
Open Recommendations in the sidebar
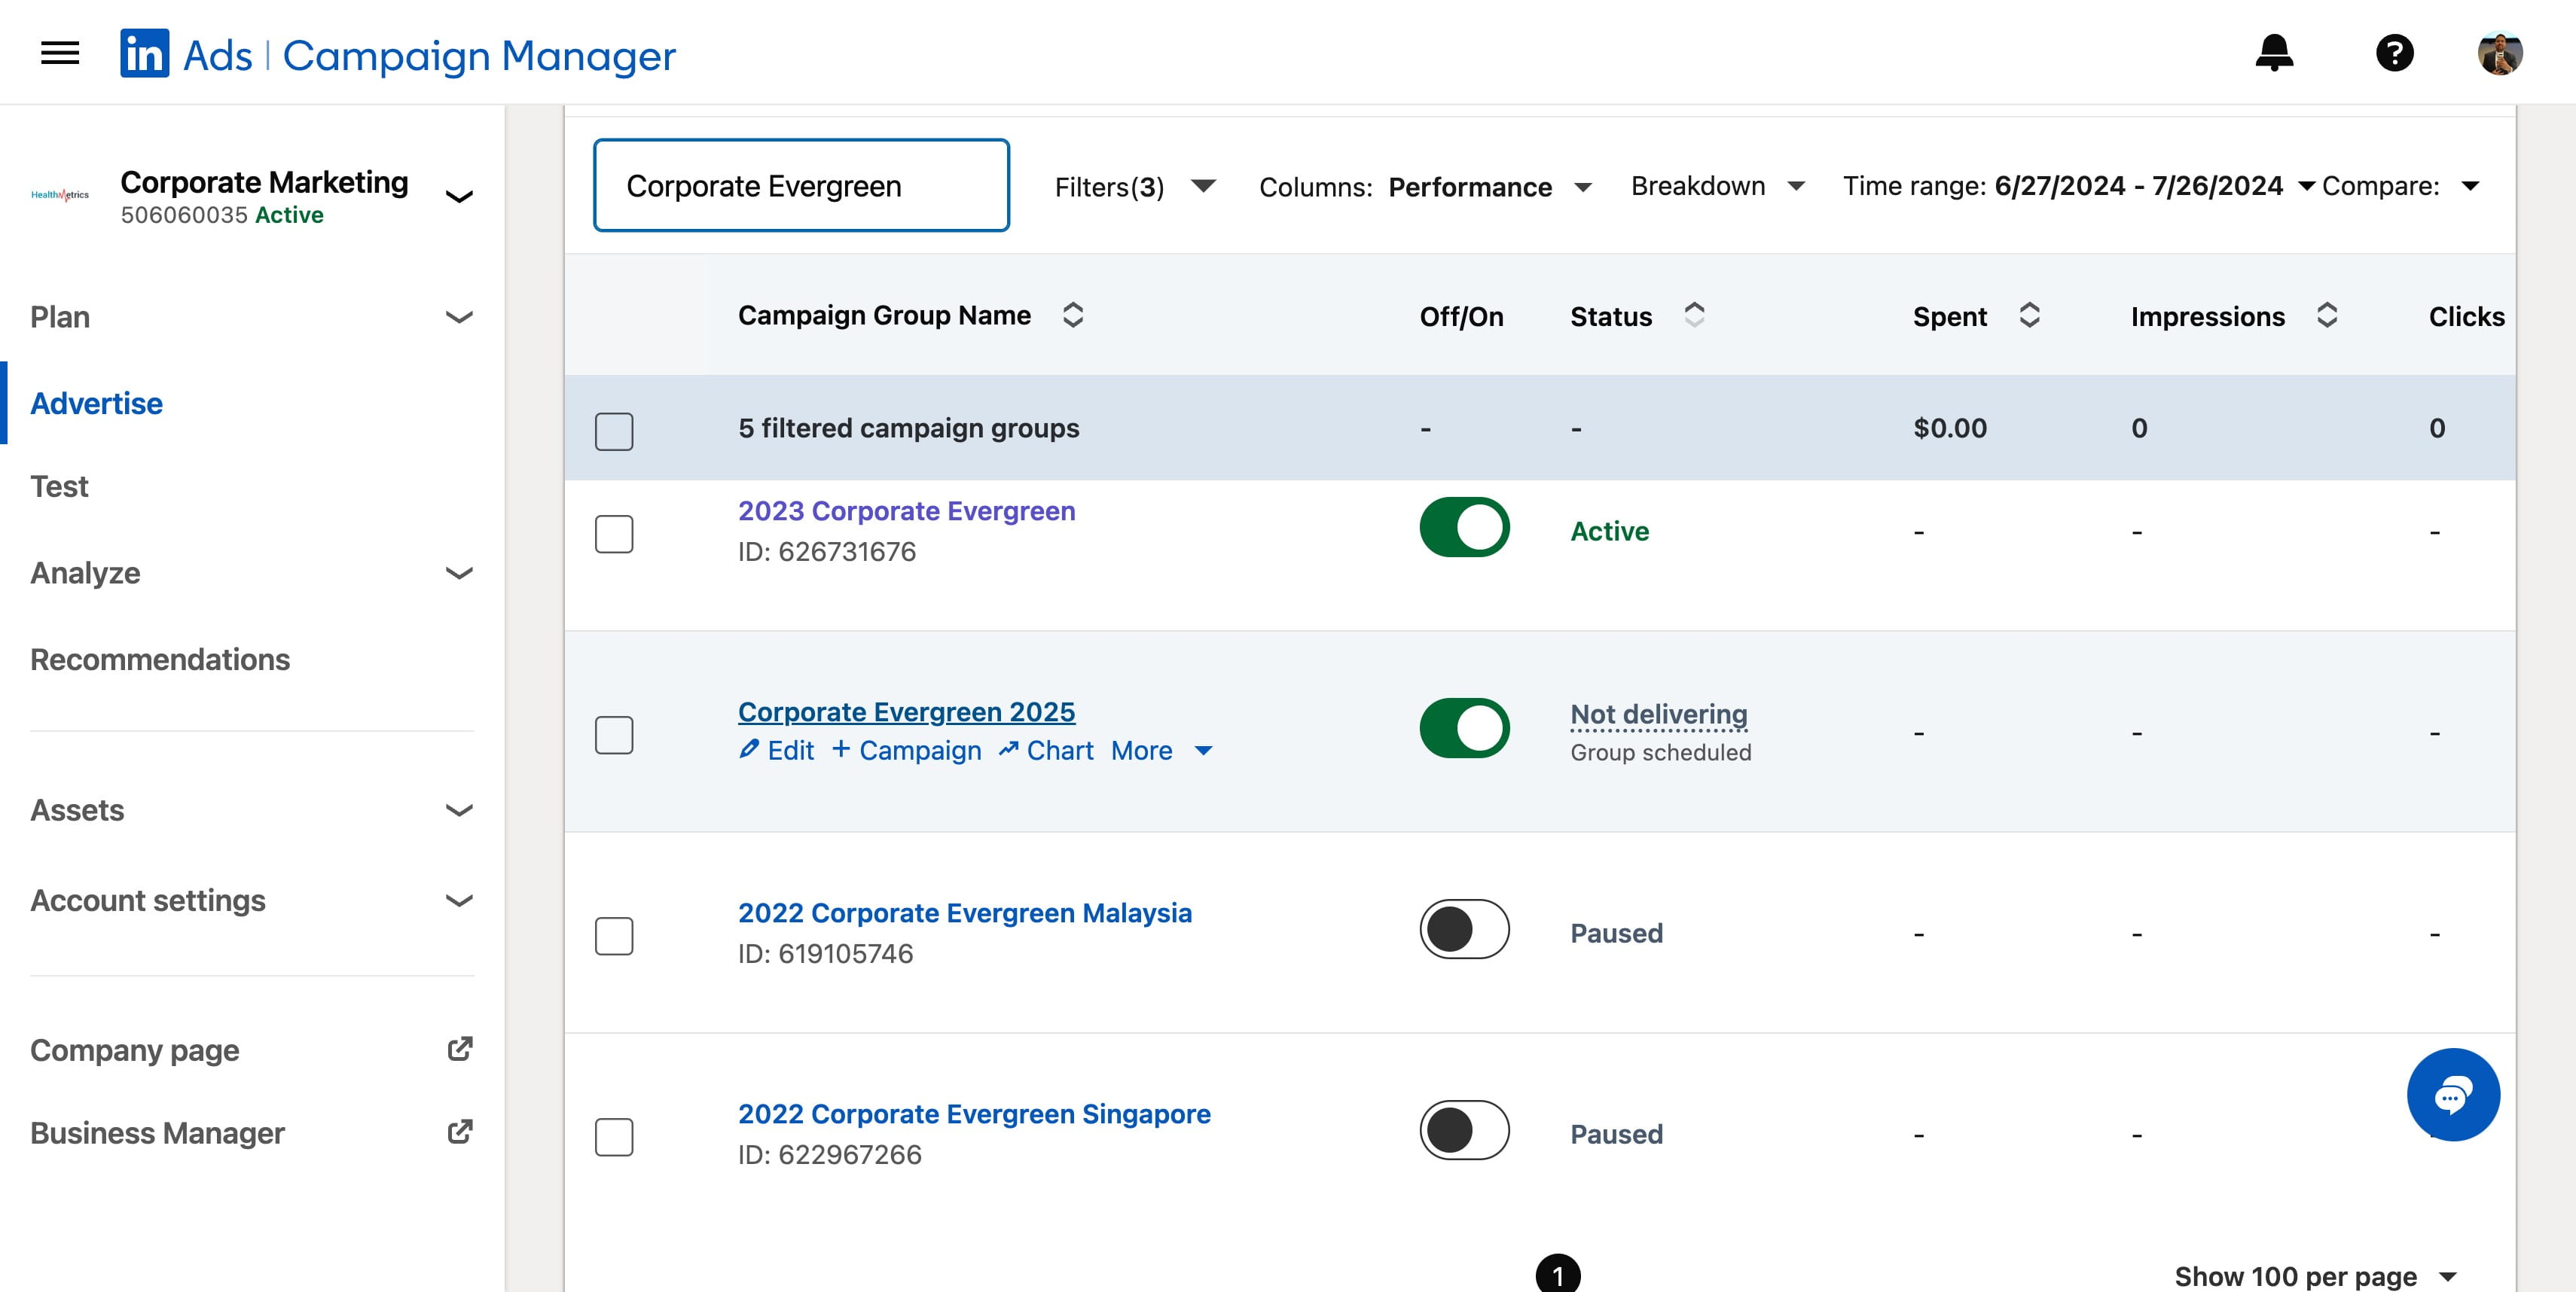click(160, 659)
